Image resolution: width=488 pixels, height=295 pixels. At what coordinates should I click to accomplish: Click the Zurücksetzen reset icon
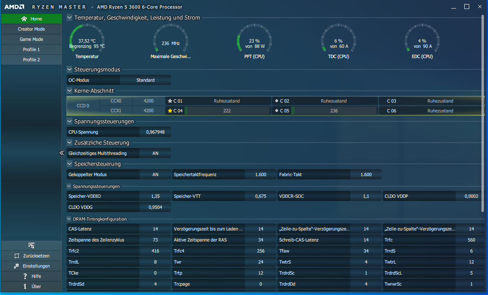click(17, 256)
